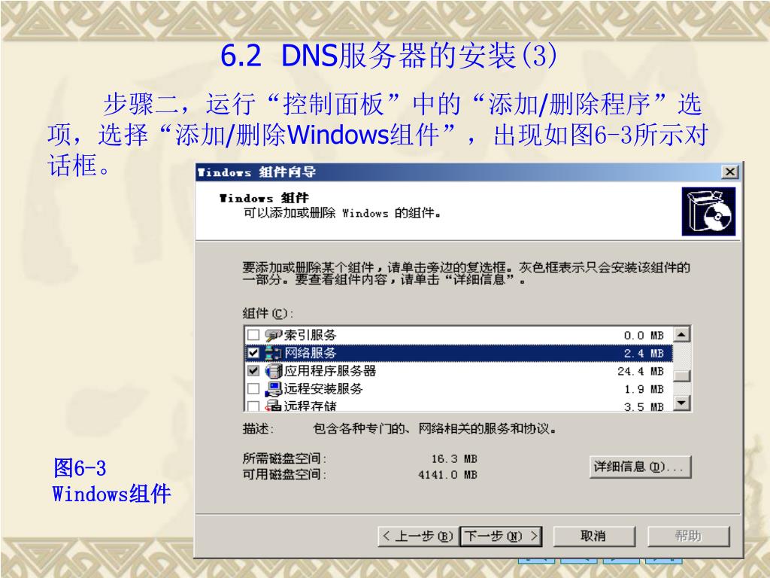The width and height of the screenshot is (770, 578).
Task: Select the 网络服务 list row
Action: coord(458,353)
